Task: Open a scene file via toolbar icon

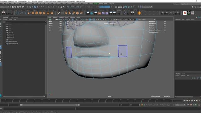Action: pyautogui.click(x=15, y=7)
